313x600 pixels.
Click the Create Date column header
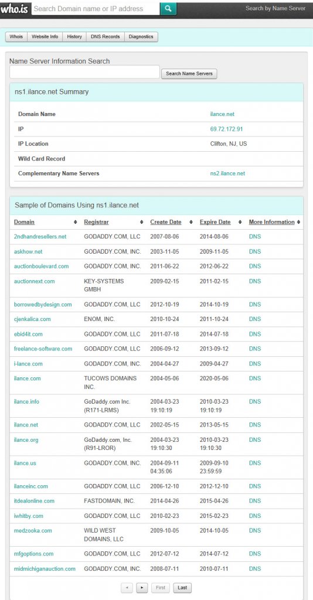pyautogui.click(x=166, y=222)
